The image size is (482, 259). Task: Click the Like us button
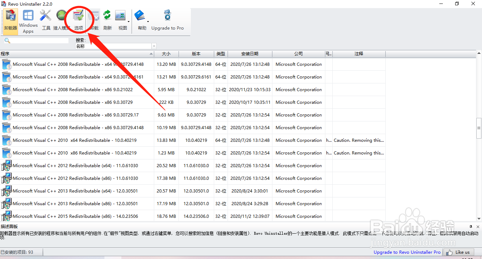click(x=458, y=252)
